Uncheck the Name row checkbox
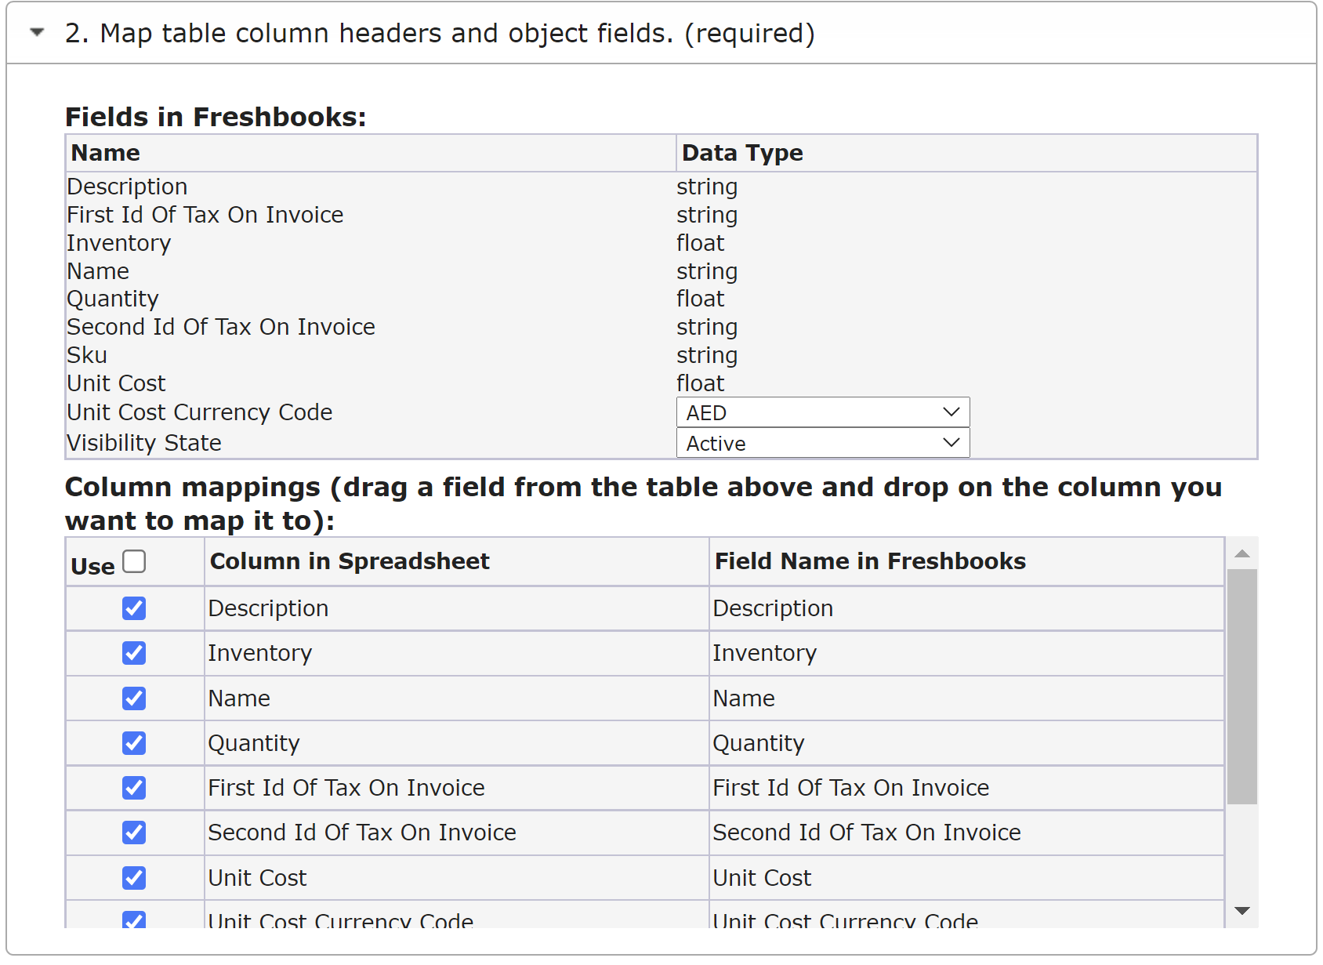The width and height of the screenshot is (1323, 965). [134, 698]
